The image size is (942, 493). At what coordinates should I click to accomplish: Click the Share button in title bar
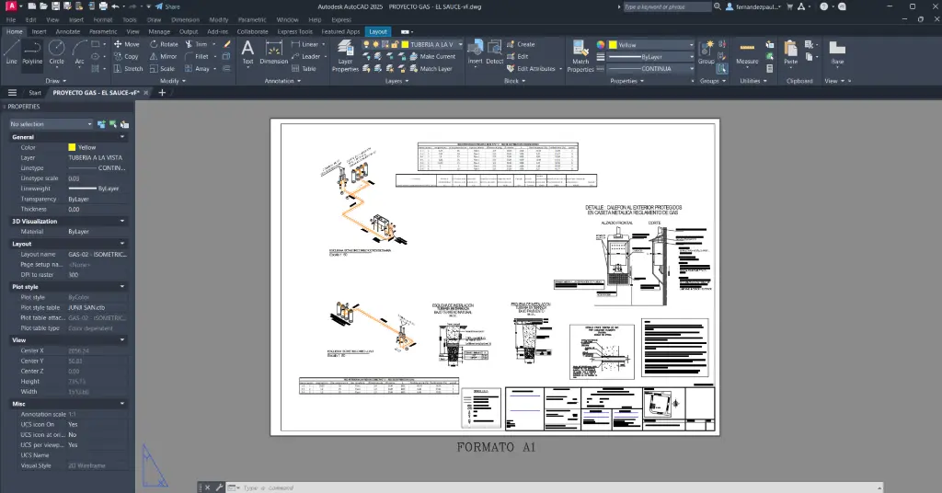tap(167, 6)
